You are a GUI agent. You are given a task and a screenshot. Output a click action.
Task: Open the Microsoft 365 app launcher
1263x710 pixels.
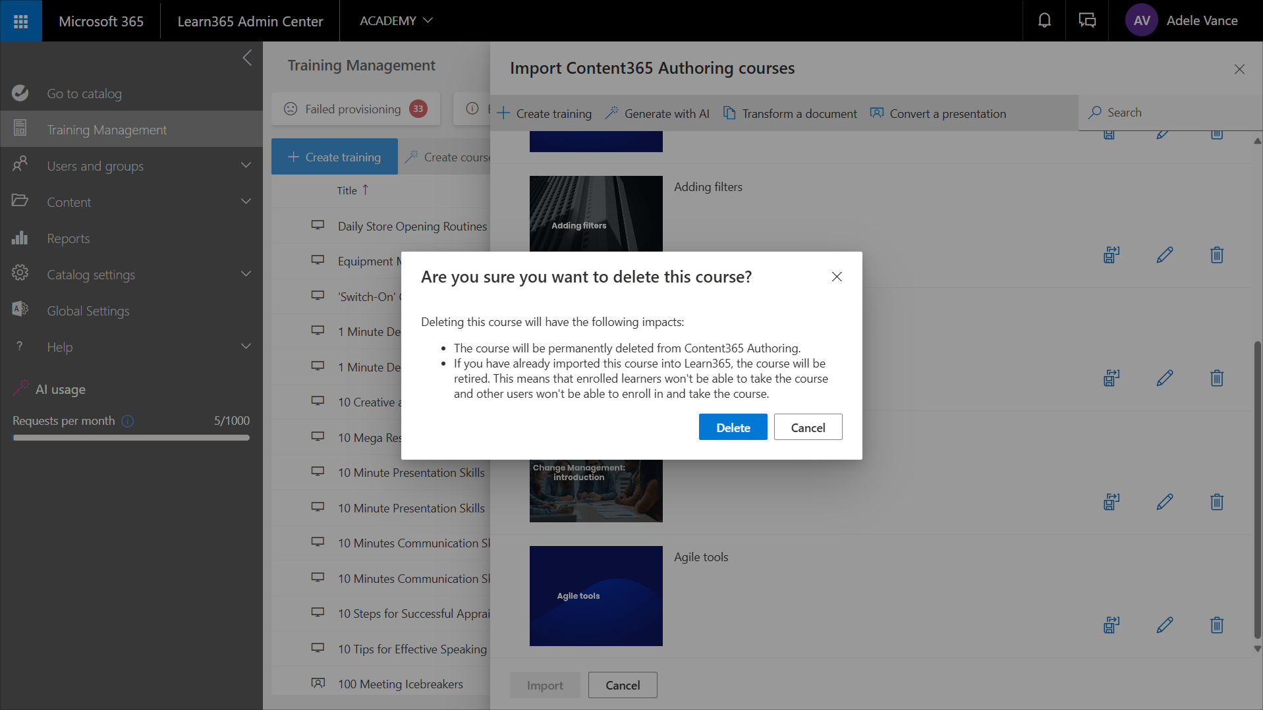(x=20, y=21)
